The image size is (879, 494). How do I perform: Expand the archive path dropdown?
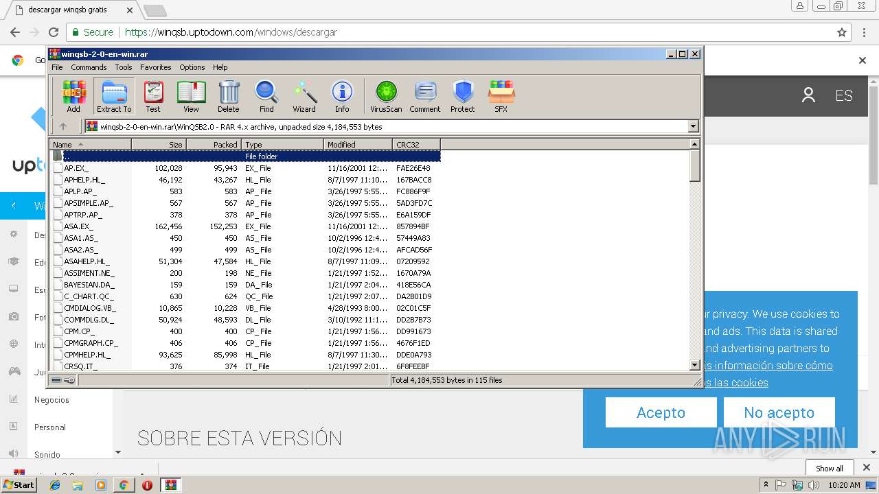tap(693, 126)
